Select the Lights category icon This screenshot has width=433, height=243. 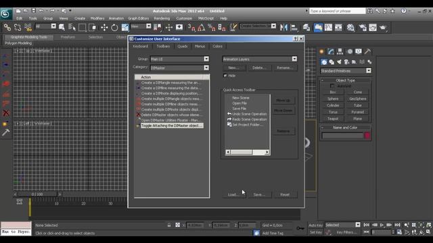click(339, 62)
